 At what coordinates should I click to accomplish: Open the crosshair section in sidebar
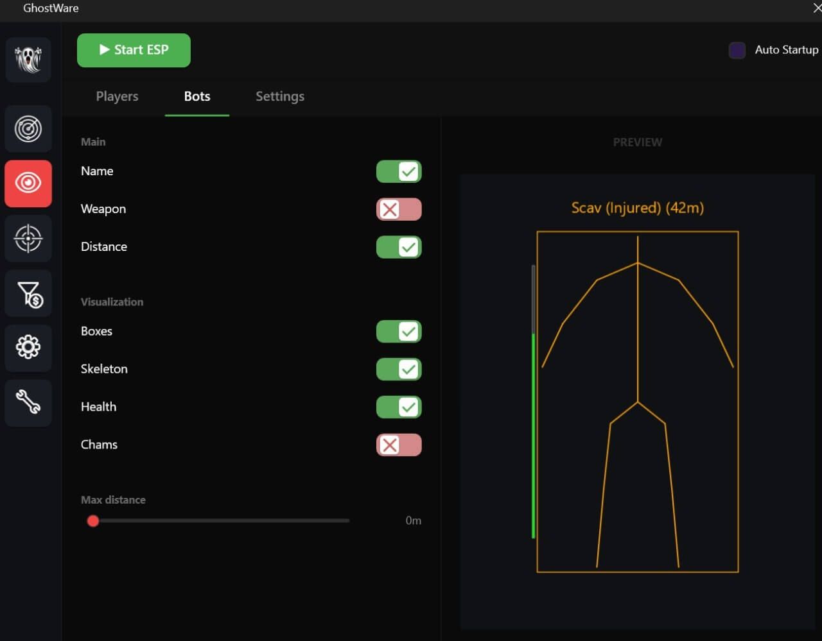click(x=28, y=239)
